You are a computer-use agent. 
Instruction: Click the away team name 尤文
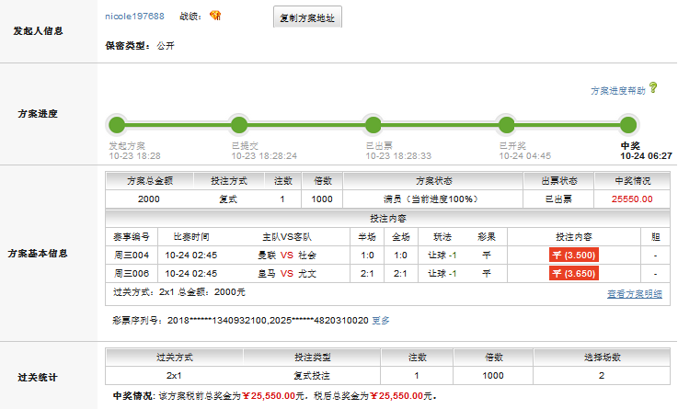[x=307, y=273]
